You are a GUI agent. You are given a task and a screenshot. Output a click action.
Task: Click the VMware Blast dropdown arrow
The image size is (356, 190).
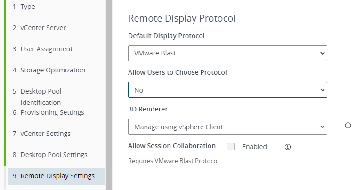coord(323,53)
